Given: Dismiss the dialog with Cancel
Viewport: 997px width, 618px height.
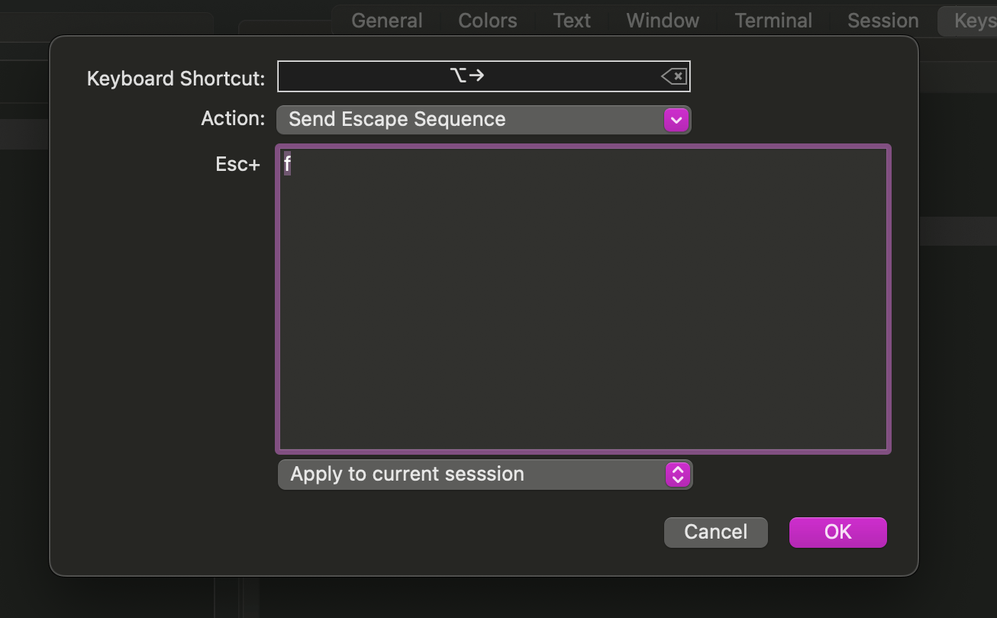Looking at the screenshot, I should click(x=715, y=533).
